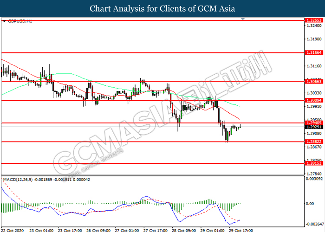Click the 22 Oct 2020 date label
Screen dimensions: 325x232
click(x=13, y=230)
